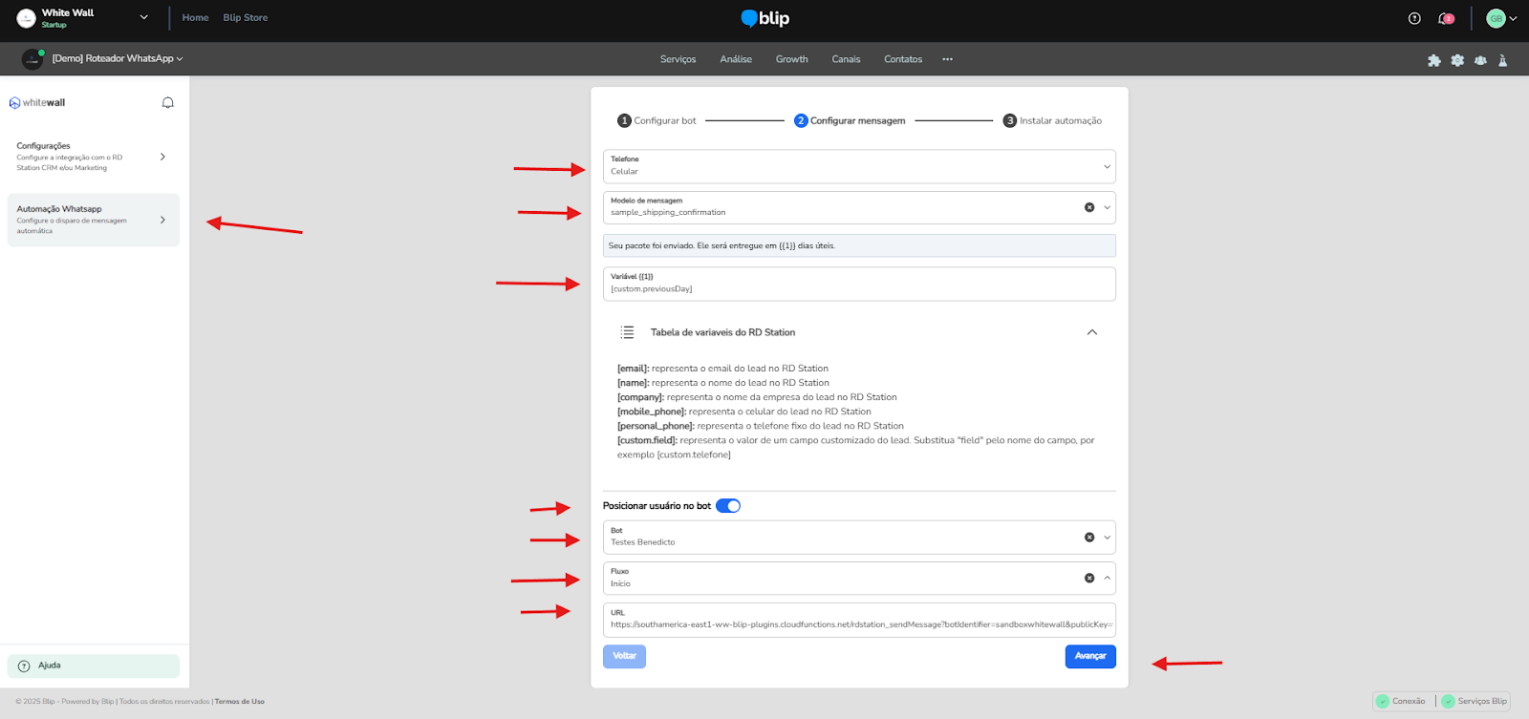
Task: Clear the Modelo de mensagem selection
Action: coord(1089,207)
